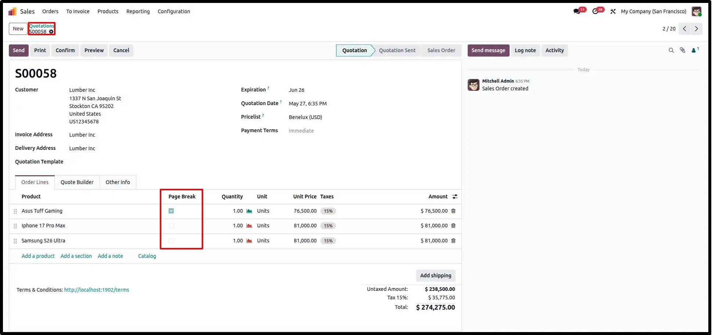
Task: Click Send message in the chatter
Action: point(488,50)
